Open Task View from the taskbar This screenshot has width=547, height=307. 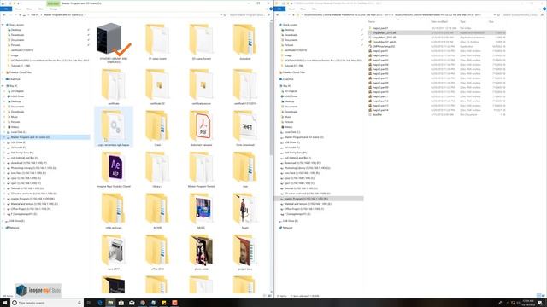89,303
